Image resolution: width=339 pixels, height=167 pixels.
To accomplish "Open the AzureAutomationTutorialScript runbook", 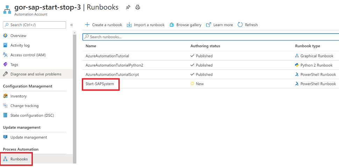I will click(112, 74).
